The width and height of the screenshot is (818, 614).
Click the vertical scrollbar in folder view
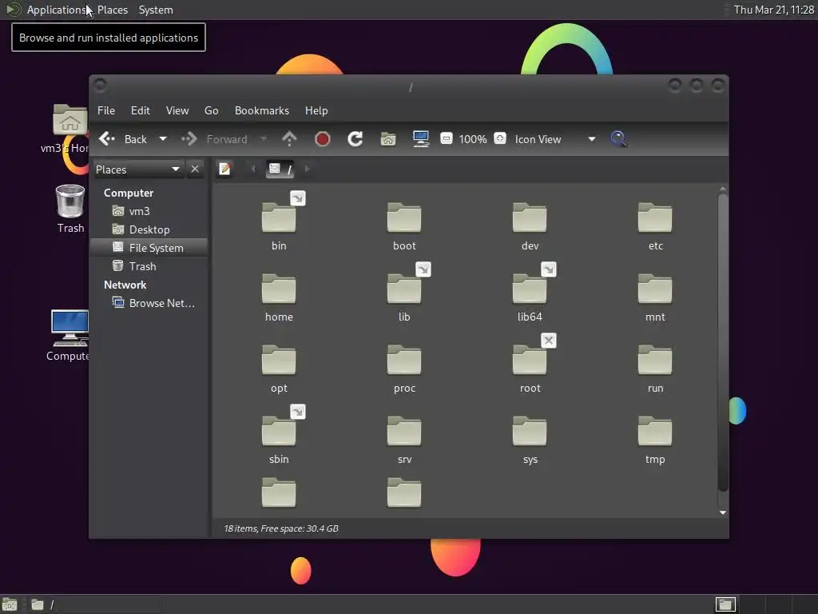coord(722,342)
